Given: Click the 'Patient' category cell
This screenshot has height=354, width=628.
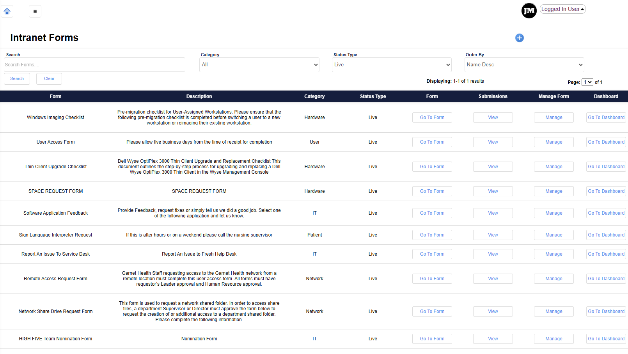Looking at the screenshot, I should (x=314, y=235).
